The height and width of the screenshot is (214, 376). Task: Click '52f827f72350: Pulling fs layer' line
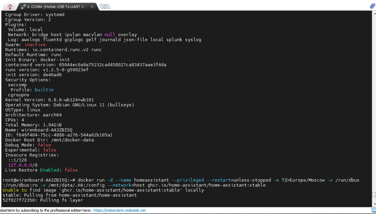coord(43,200)
